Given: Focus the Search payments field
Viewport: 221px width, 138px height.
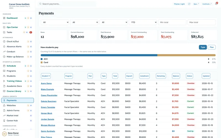Looking at the screenshot, I should [67, 4].
